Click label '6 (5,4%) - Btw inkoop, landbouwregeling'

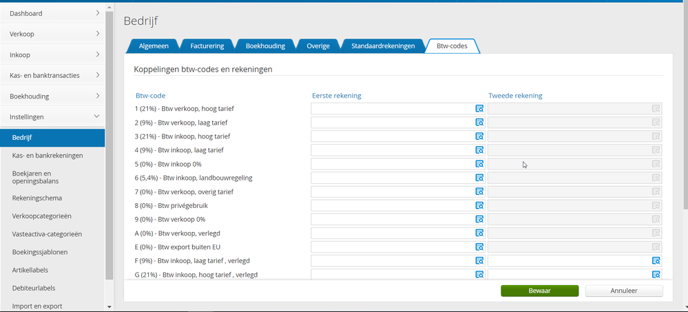194,178
